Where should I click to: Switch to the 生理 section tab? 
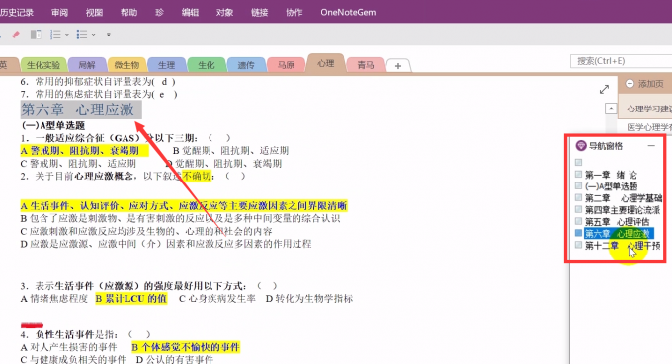[166, 65]
